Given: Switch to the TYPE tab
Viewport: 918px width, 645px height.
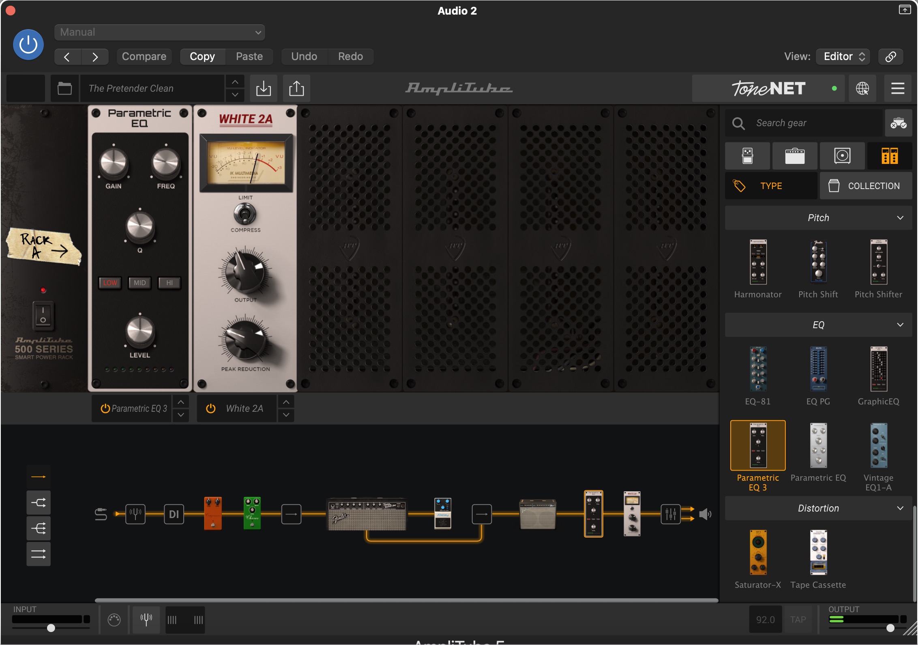Looking at the screenshot, I should [771, 186].
